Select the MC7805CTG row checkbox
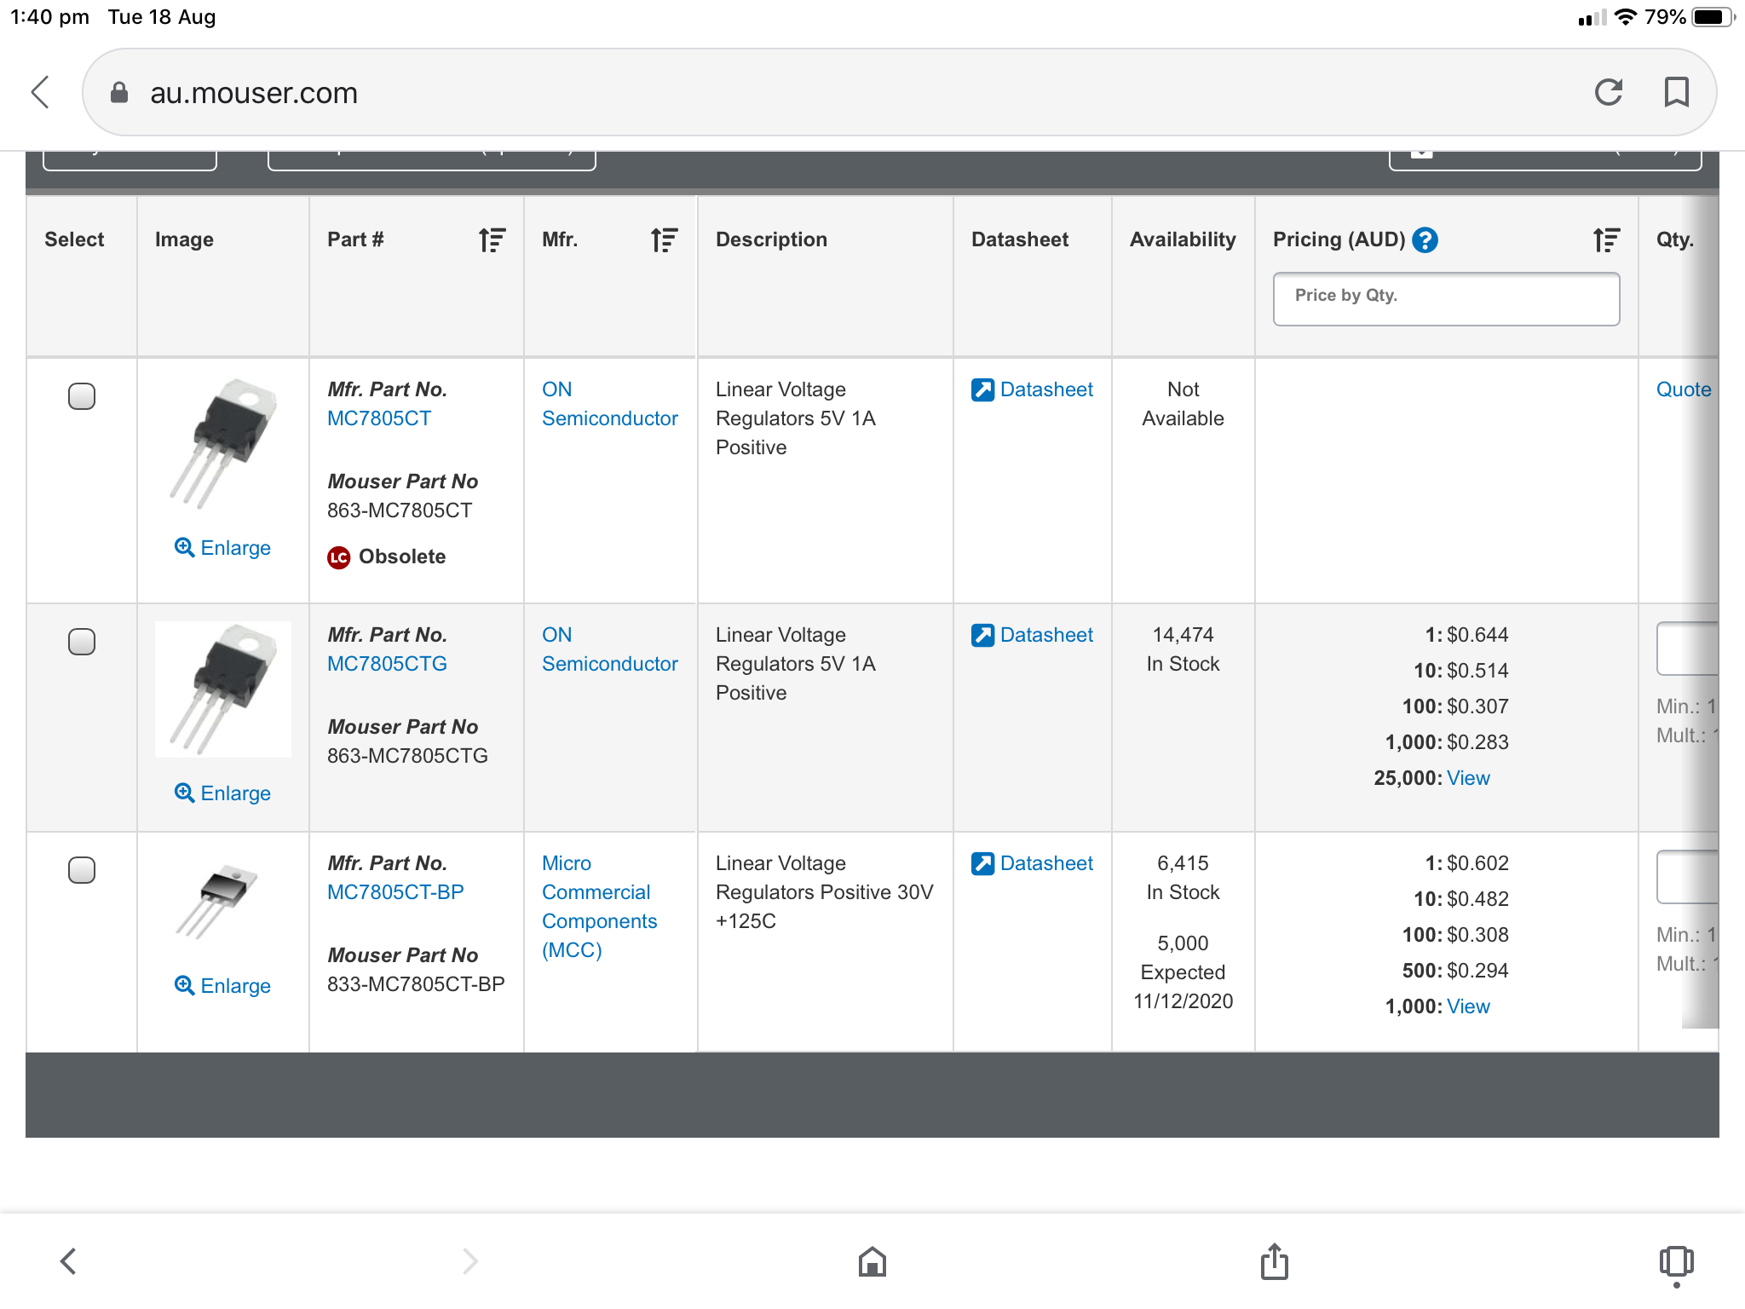 82,642
